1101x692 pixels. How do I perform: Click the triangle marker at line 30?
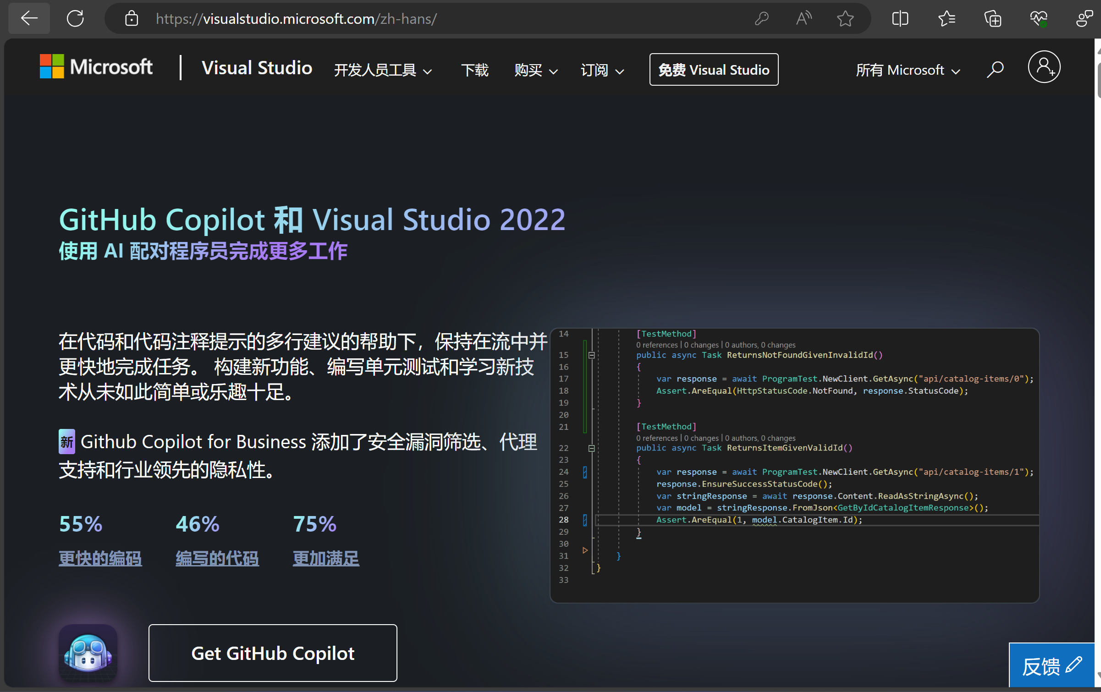click(x=585, y=550)
